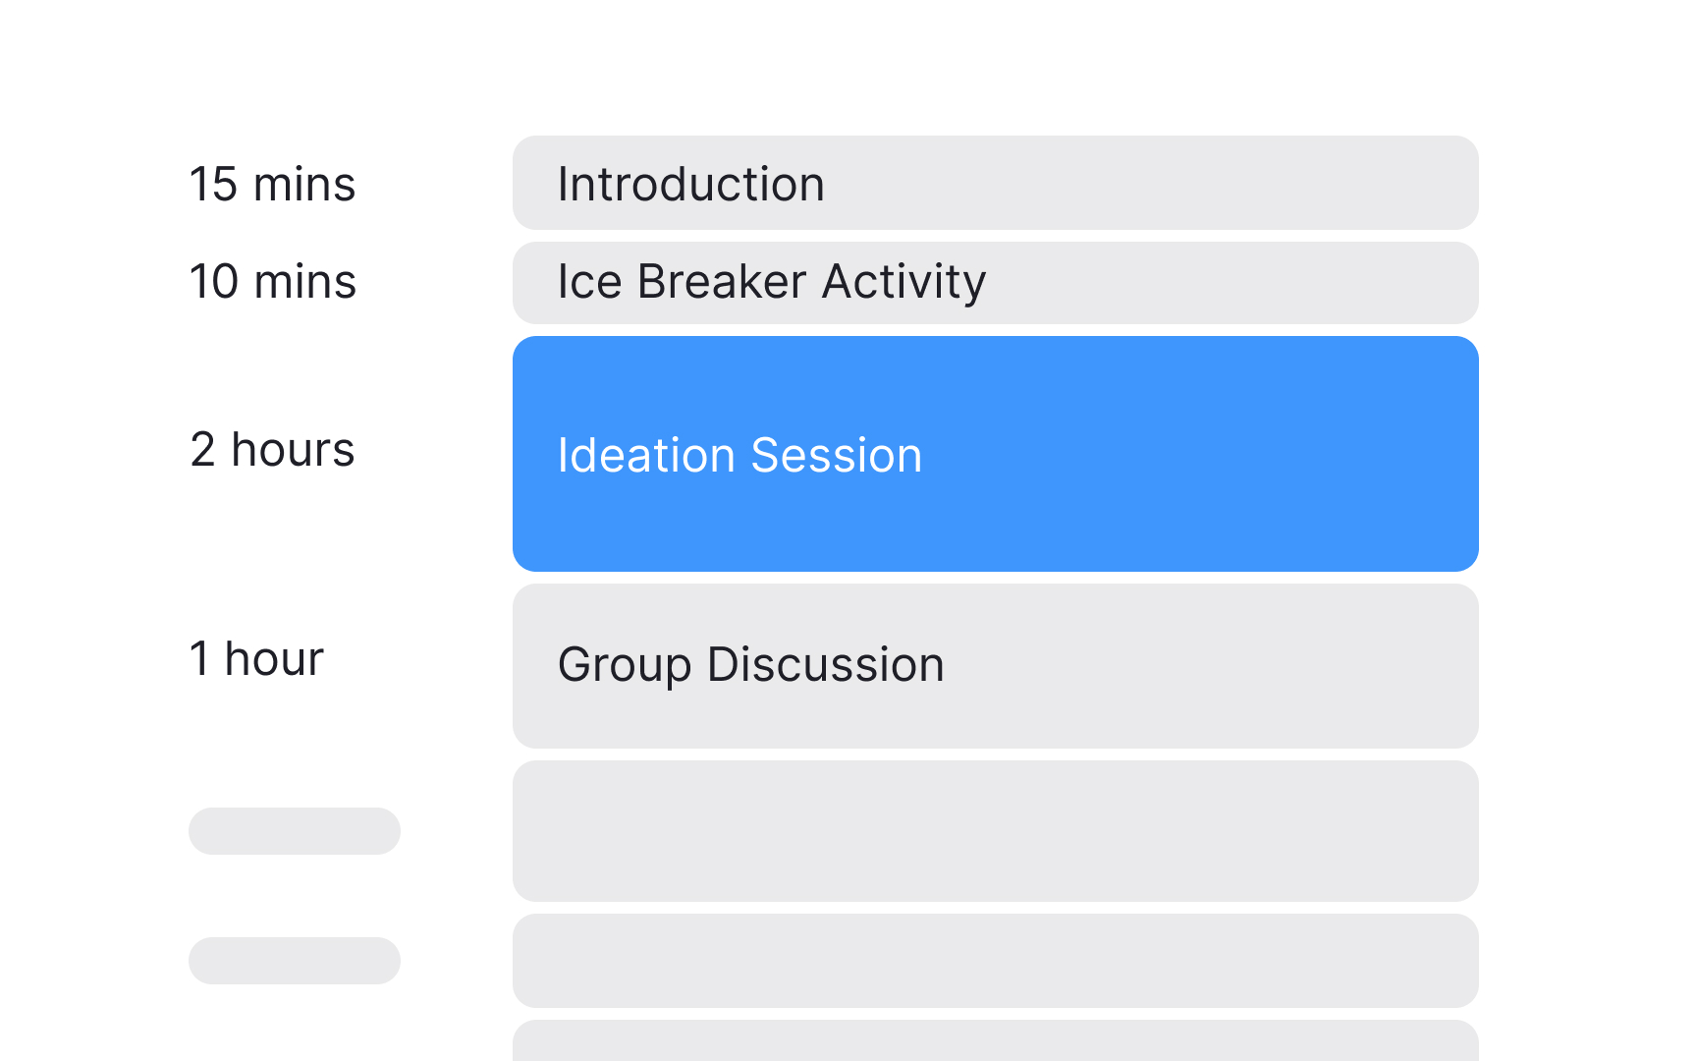Click the 15 mins duration label
The width and height of the screenshot is (1697, 1061).
pos(272,184)
